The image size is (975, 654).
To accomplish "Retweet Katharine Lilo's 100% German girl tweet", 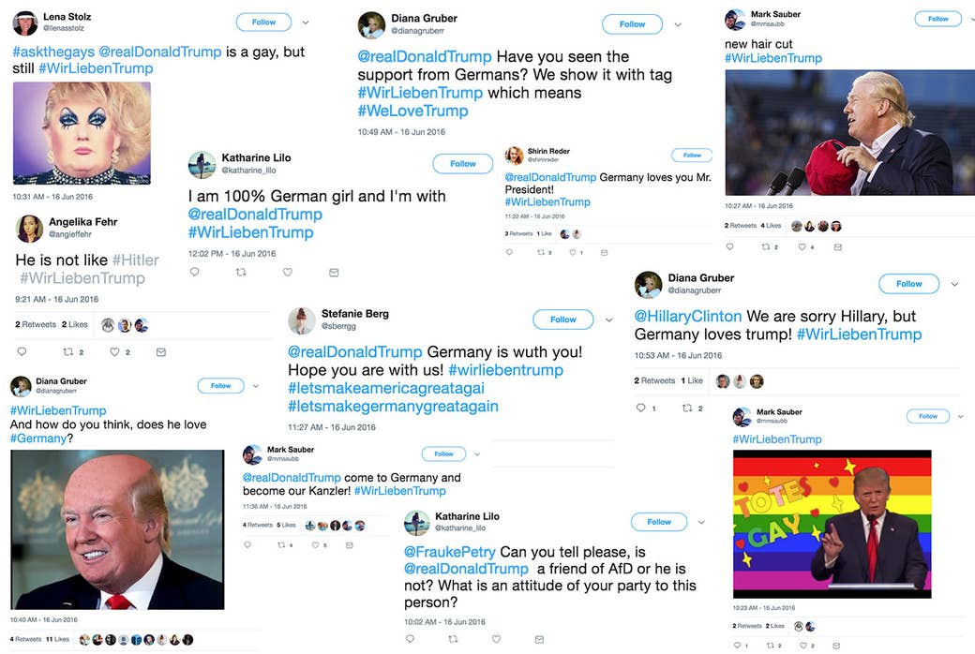I will (241, 273).
